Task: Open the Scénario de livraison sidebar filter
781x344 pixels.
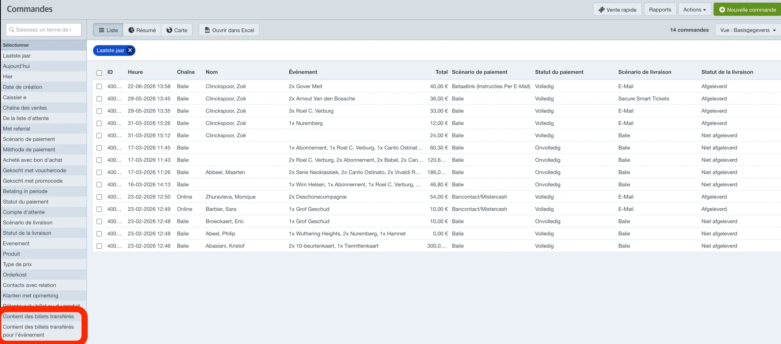Action: point(43,223)
